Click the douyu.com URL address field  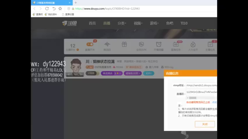107,9
